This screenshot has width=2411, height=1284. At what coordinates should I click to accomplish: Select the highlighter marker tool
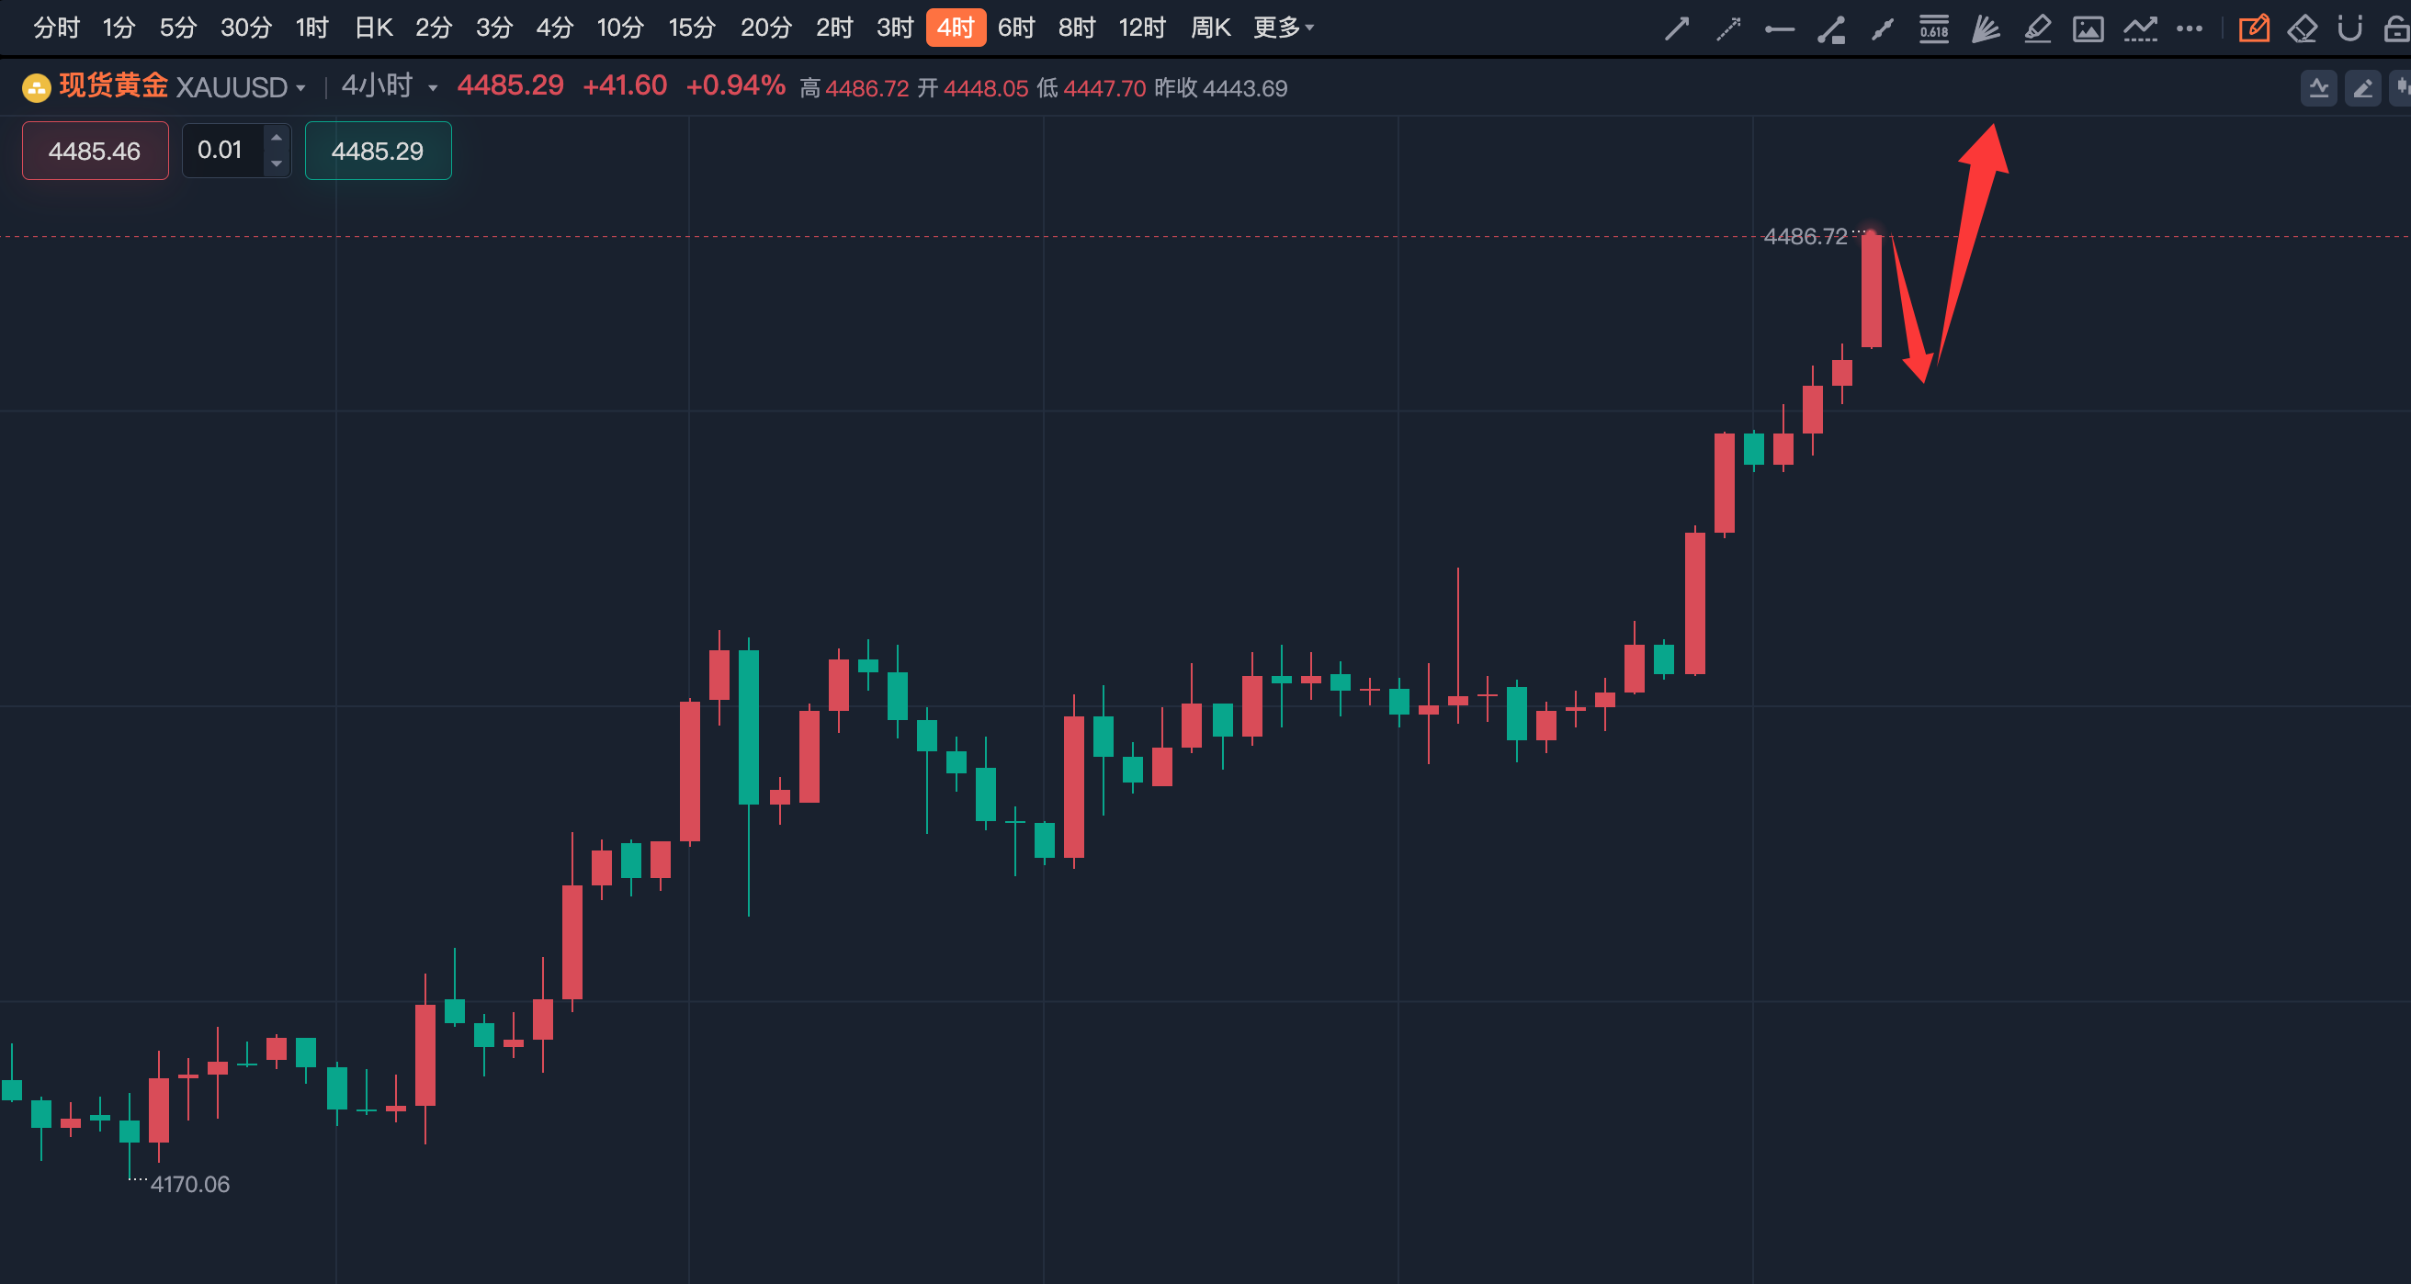2037,29
